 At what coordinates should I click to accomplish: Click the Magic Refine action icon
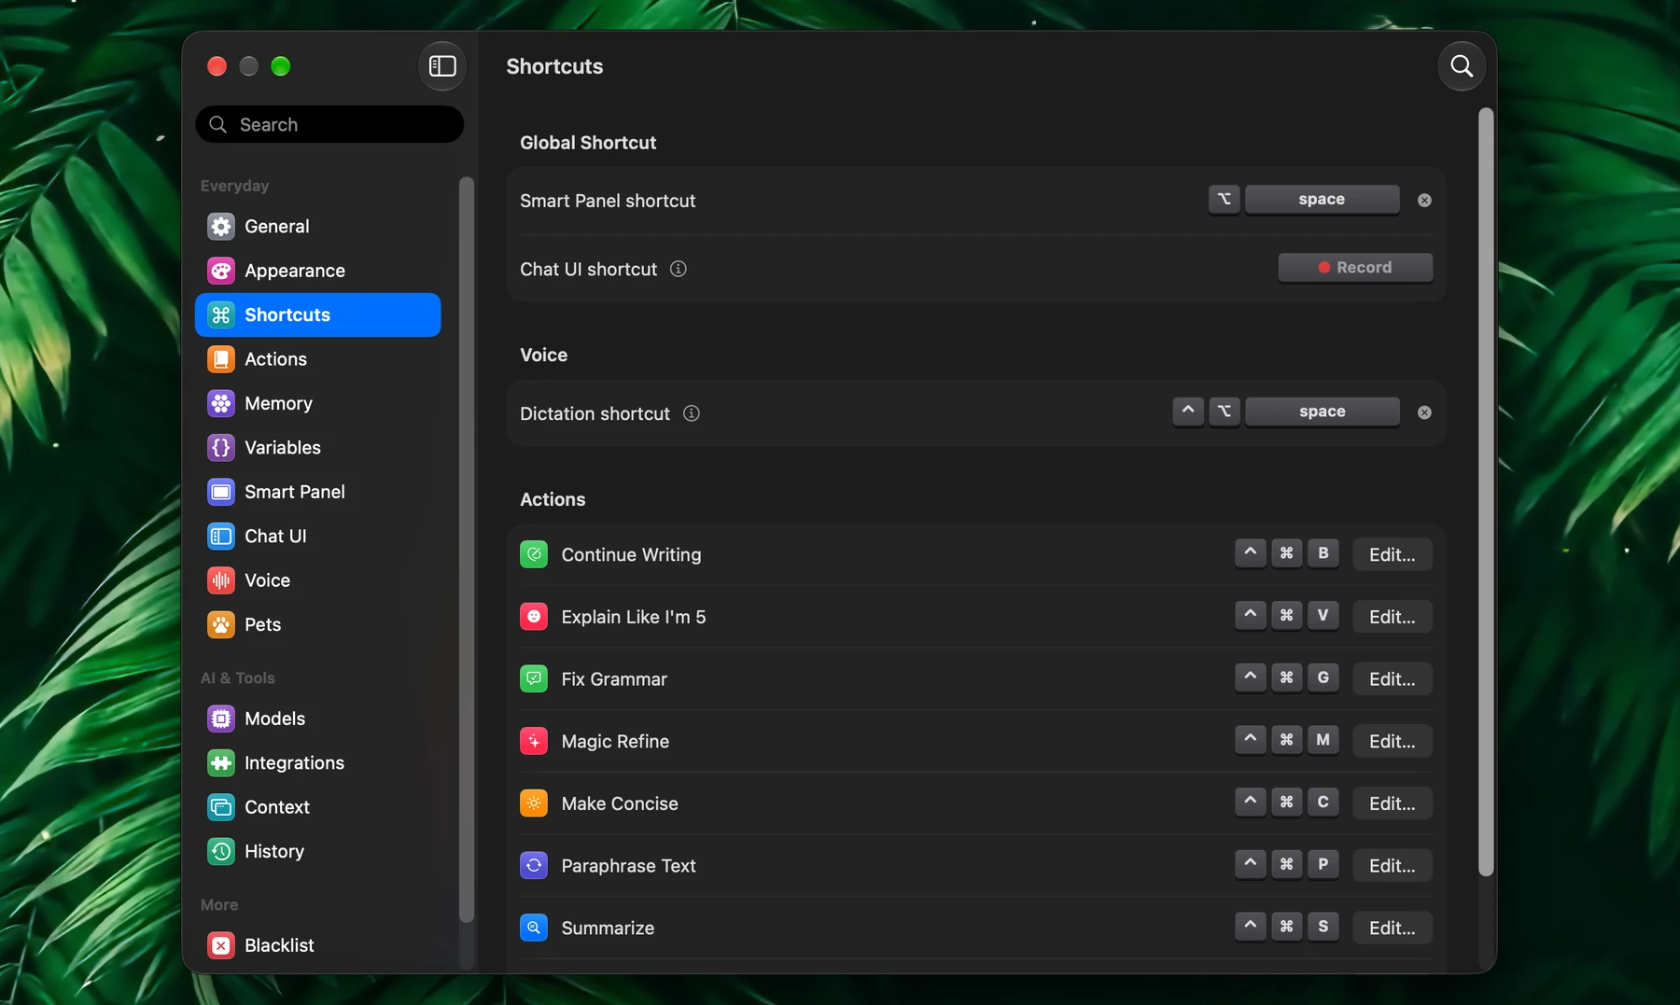pyautogui.click(x=534, y=742)
